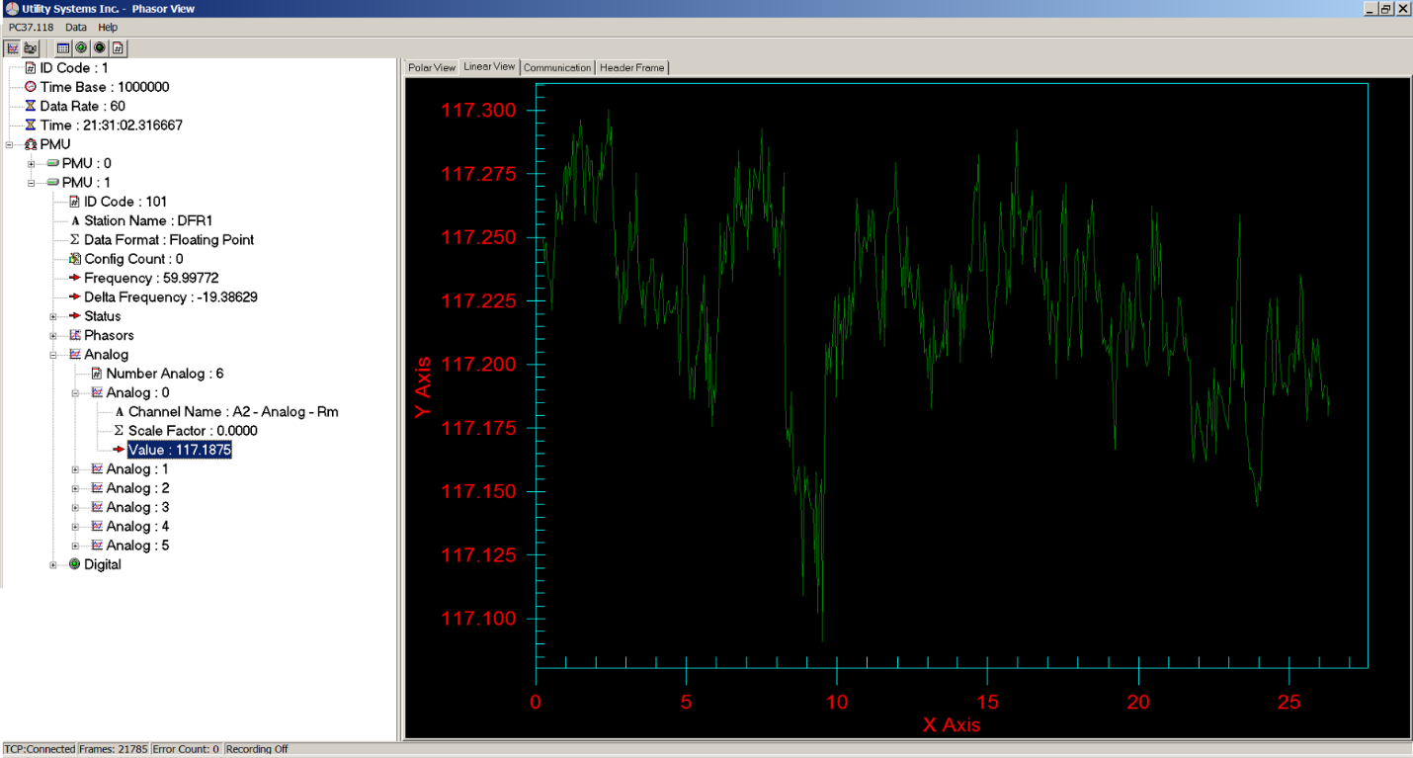This screenshot has width=1413, height=758.
Task: Click the red arrow icon beside Value : 117.1875
Action: pos(120,450)
